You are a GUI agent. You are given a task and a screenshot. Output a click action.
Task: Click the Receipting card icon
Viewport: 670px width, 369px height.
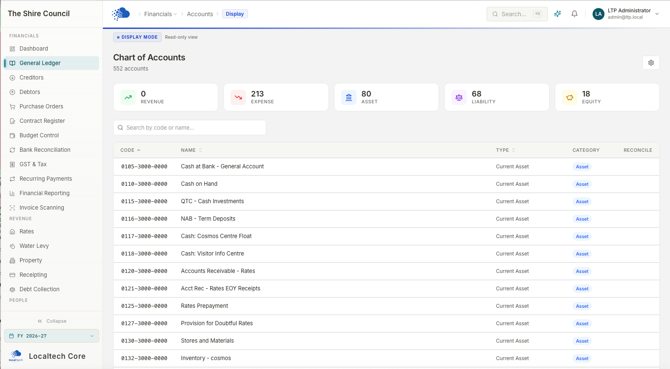click(12, 275)
